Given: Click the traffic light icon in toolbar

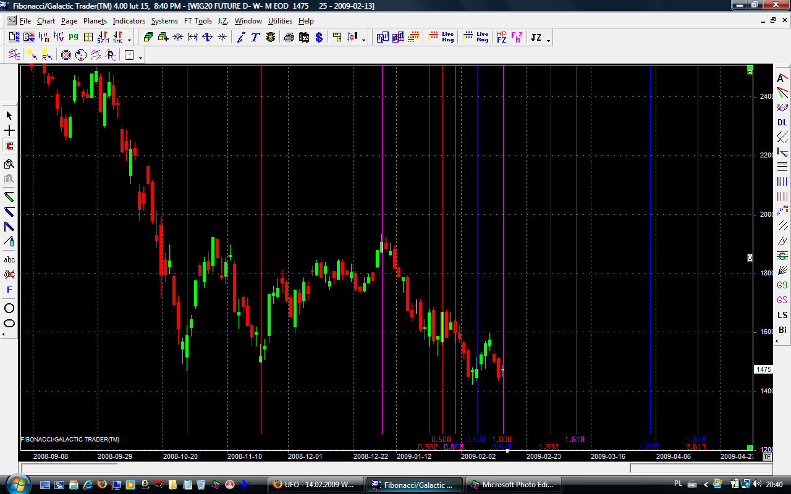Looking at the screenshot, I should click(x=271, y=38).
